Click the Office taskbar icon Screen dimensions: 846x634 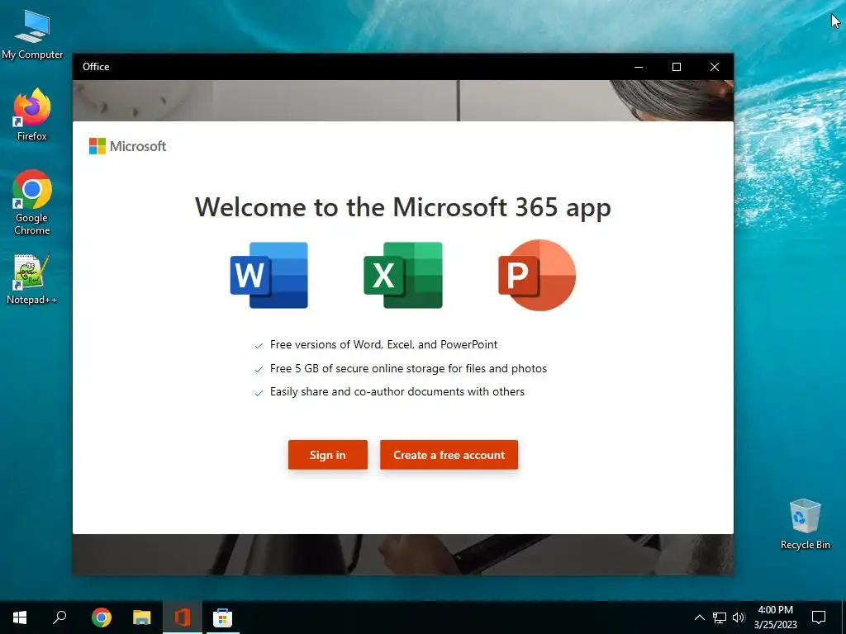tap(183, 617)
